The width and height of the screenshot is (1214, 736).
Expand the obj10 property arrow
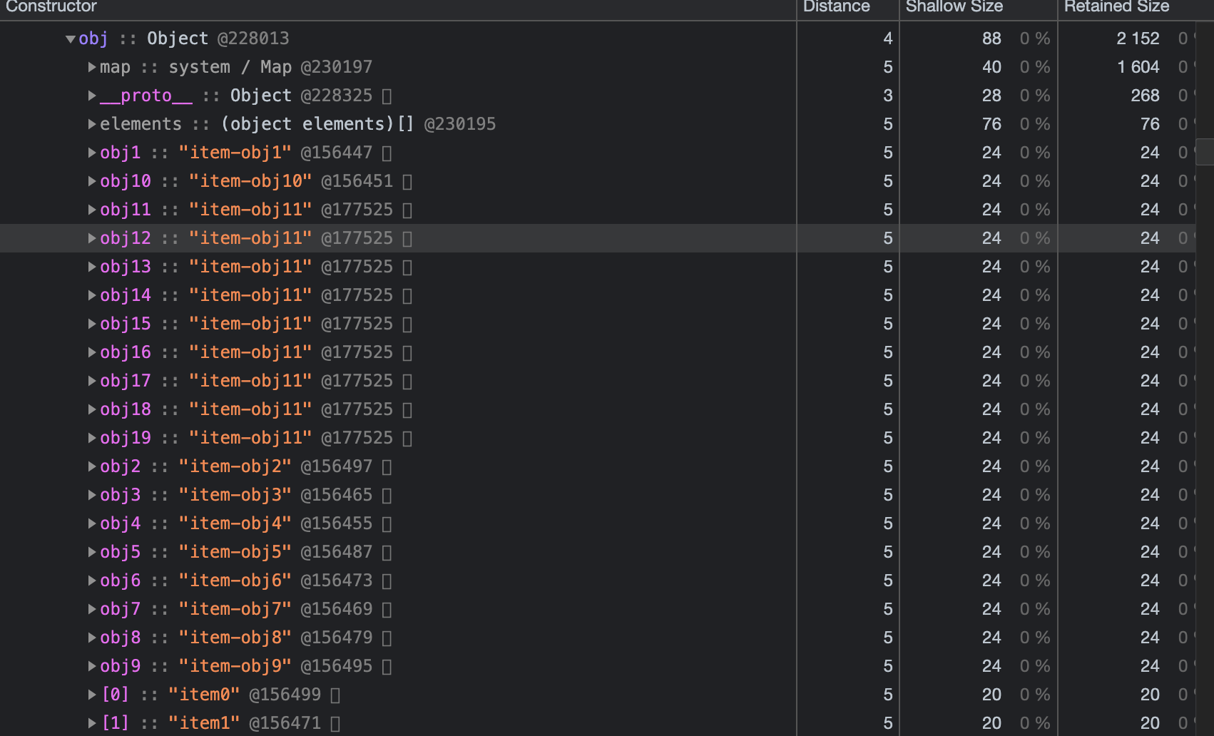92,181
